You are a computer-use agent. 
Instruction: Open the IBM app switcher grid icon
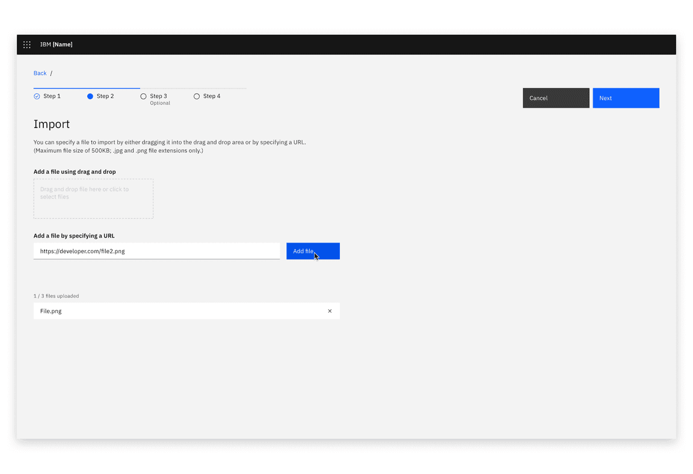pos(26,44)
